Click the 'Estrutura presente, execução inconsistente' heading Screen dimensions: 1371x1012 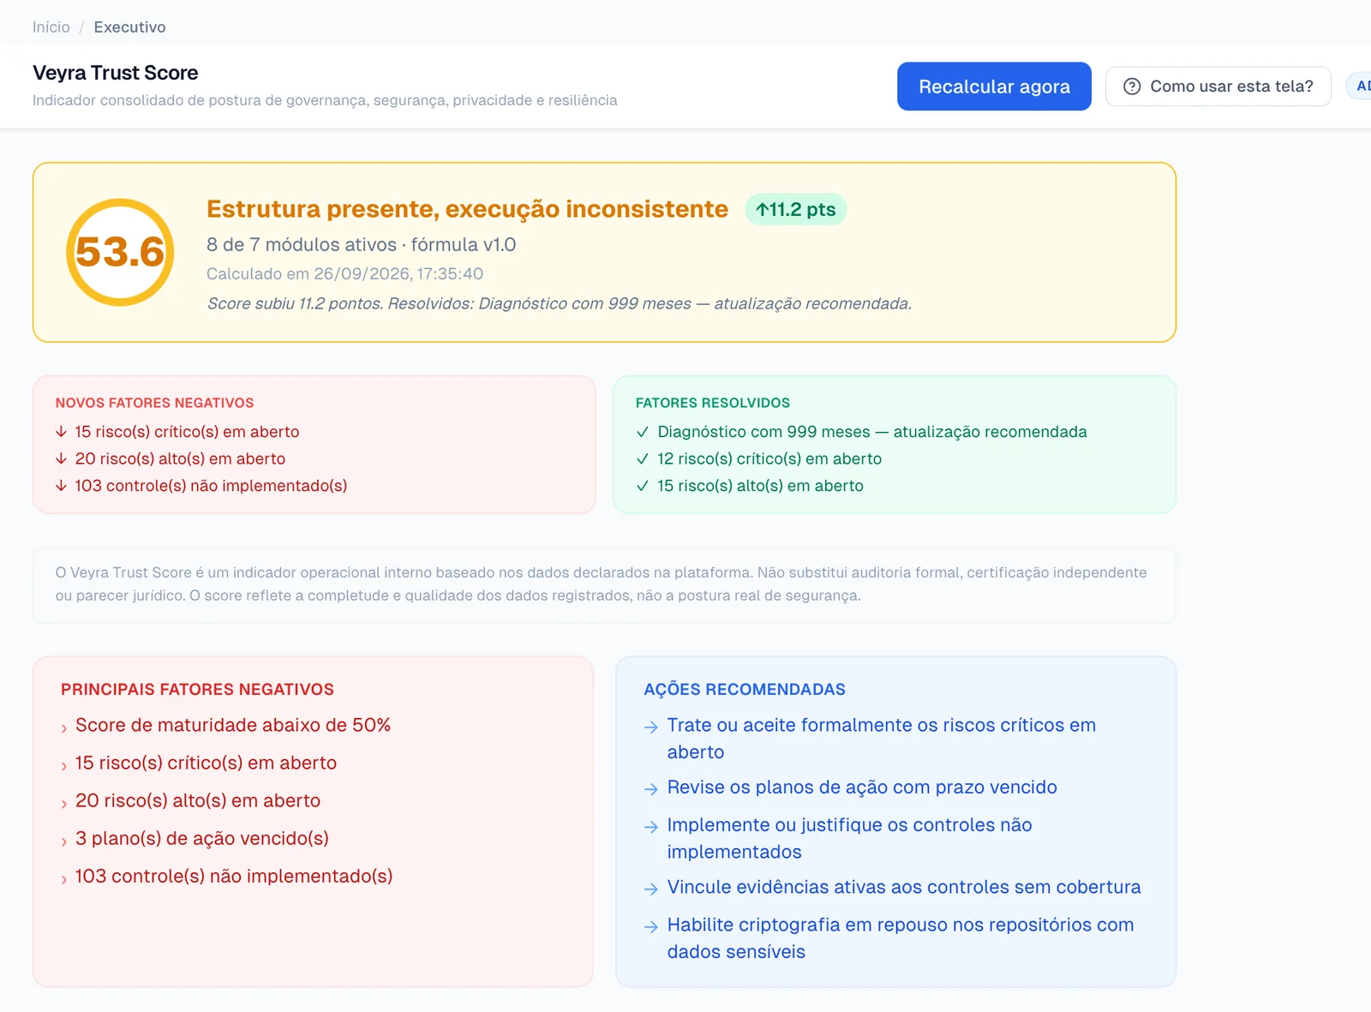pos(467,209)
